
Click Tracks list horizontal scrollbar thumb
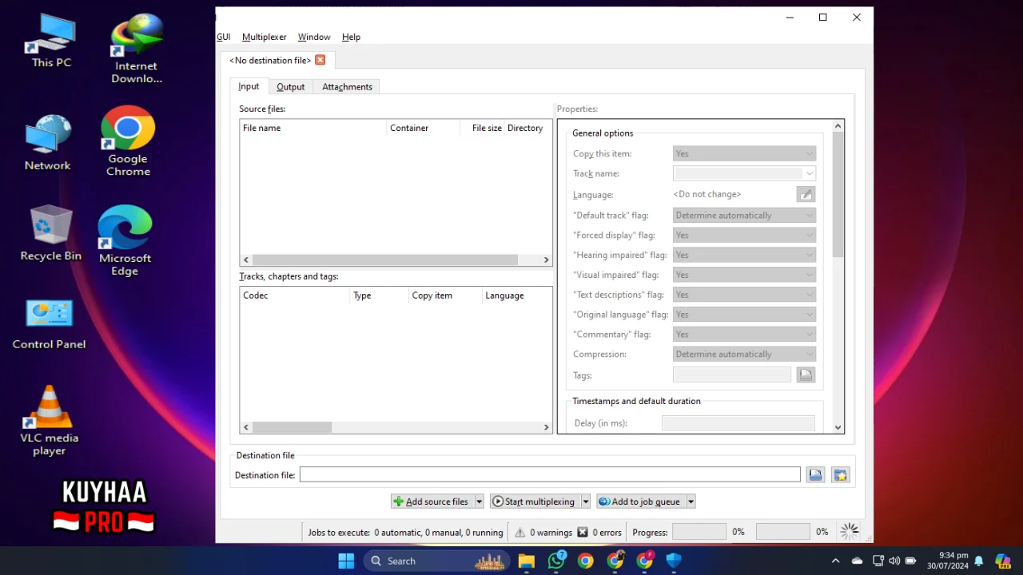(x=293, y=427)
